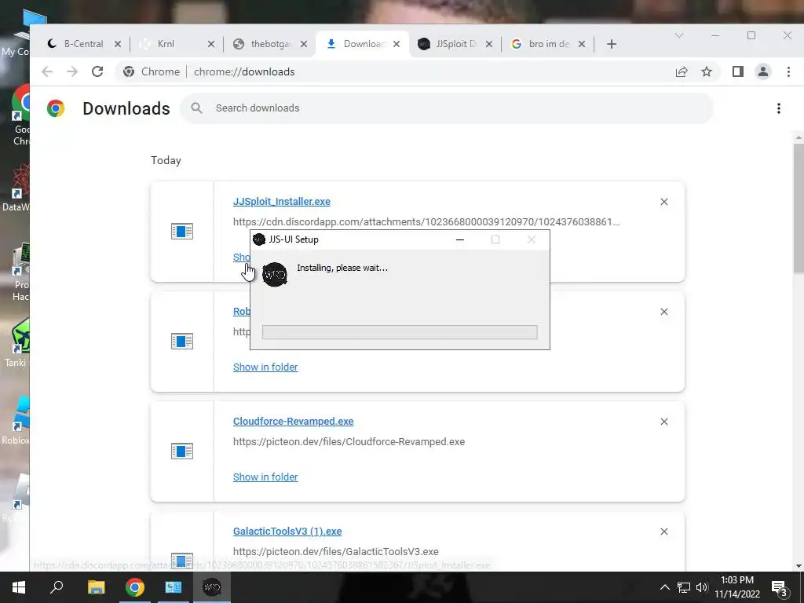Show hidden system tray icons
The height and width of the screenshot is (603, 804).
coord(664,587)
